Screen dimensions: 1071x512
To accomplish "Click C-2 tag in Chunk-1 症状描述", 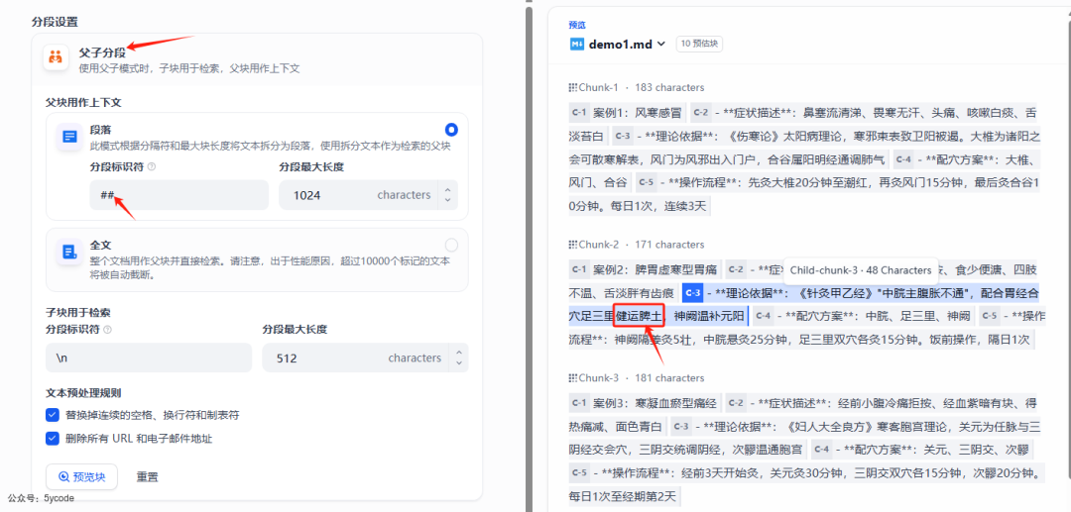I will (700, 112).
